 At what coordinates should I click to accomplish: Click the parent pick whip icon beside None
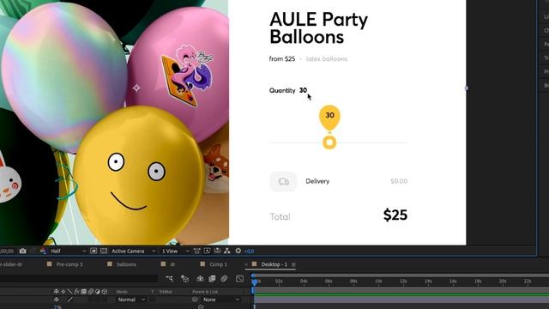click(195, 300)
